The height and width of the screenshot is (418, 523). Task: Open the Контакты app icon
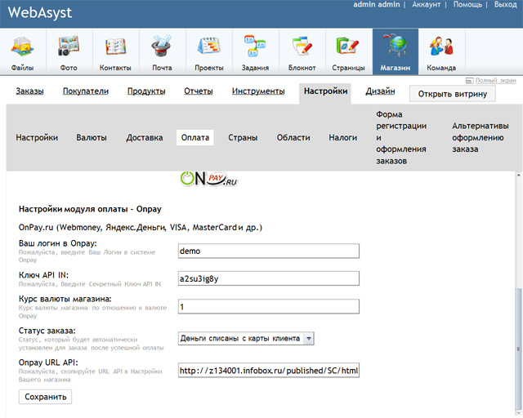[x=115, y=51]
